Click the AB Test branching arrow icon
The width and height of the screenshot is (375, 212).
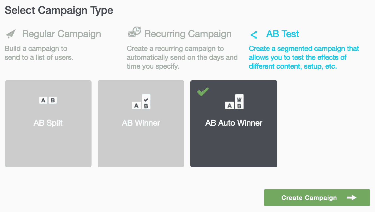click(x=254, y=35)
